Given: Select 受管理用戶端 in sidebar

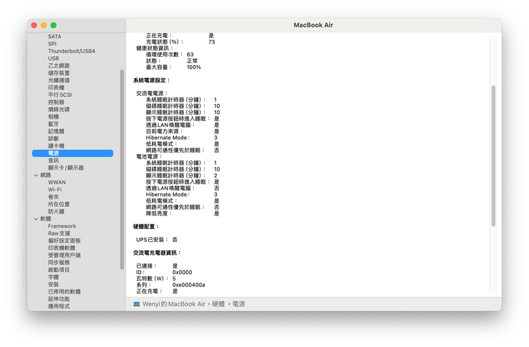Looking at the screenshot, I should pyautogui.click(x=64, y=256).
